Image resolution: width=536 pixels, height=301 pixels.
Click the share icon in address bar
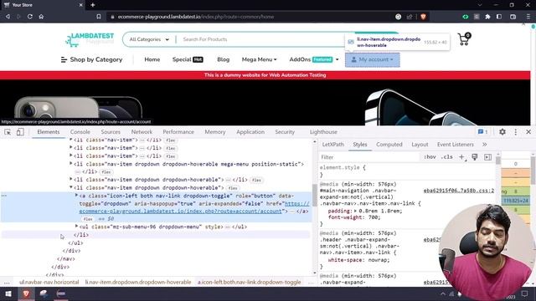(410, 17)
